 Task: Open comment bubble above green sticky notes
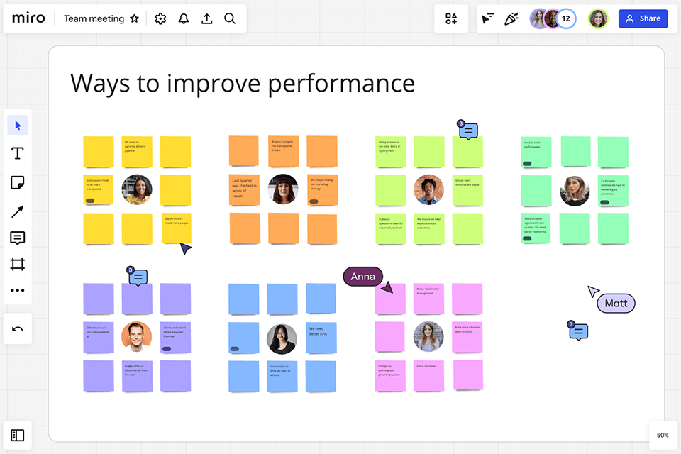coord(467,130)
